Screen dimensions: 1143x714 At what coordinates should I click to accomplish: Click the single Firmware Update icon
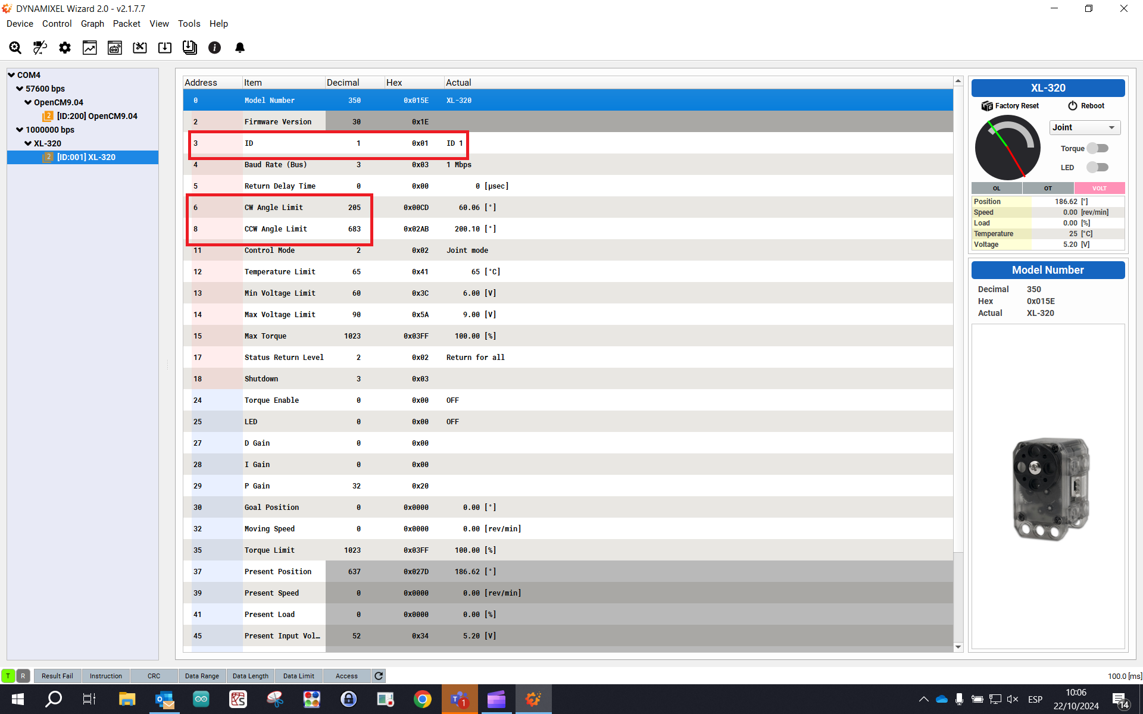click(x=165, y=48)
